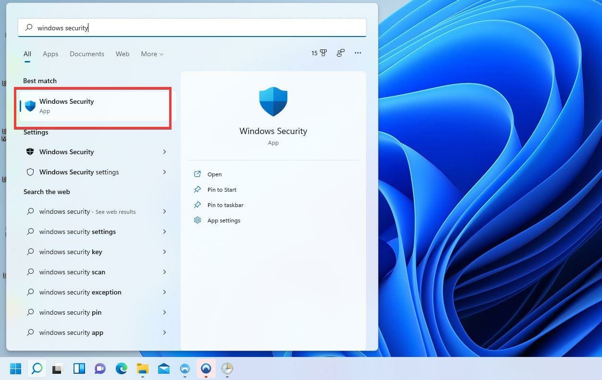Expand Windows Security settings chevron
The height and width of the screenshot is (380, 602).
164,172
